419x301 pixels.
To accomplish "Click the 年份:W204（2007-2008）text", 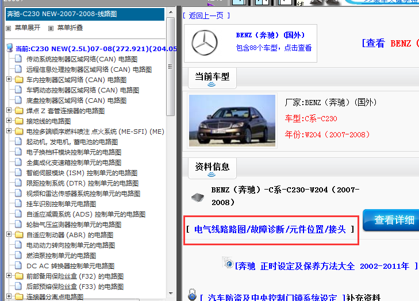I will [328, 134].
